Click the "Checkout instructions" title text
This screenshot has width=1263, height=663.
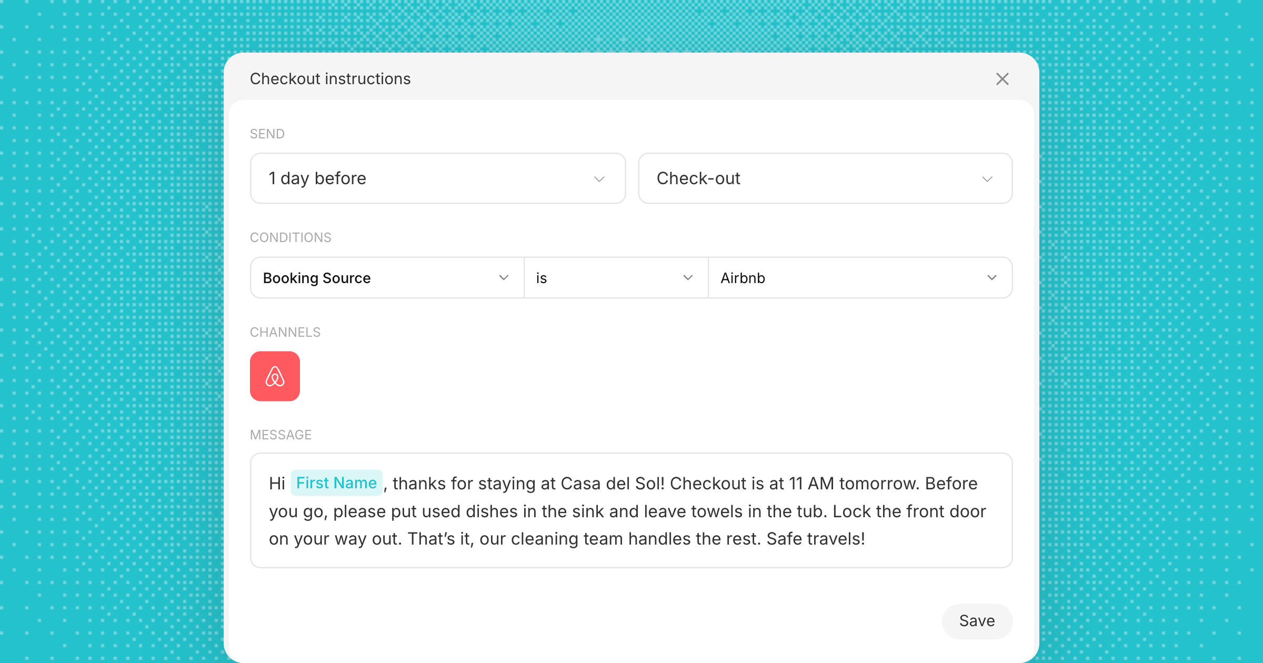pyautogui.click(x=330, y=79)
